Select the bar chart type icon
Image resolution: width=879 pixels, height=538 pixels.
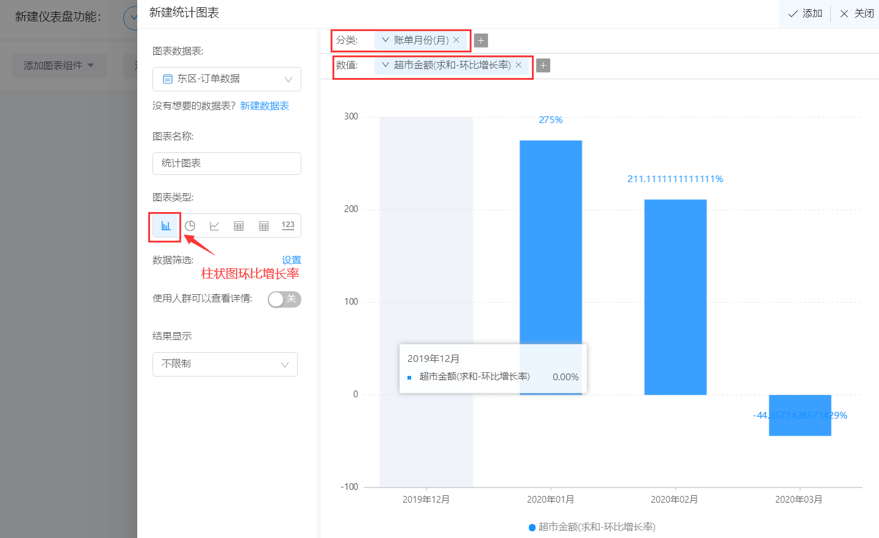click(x=166, y=226)
